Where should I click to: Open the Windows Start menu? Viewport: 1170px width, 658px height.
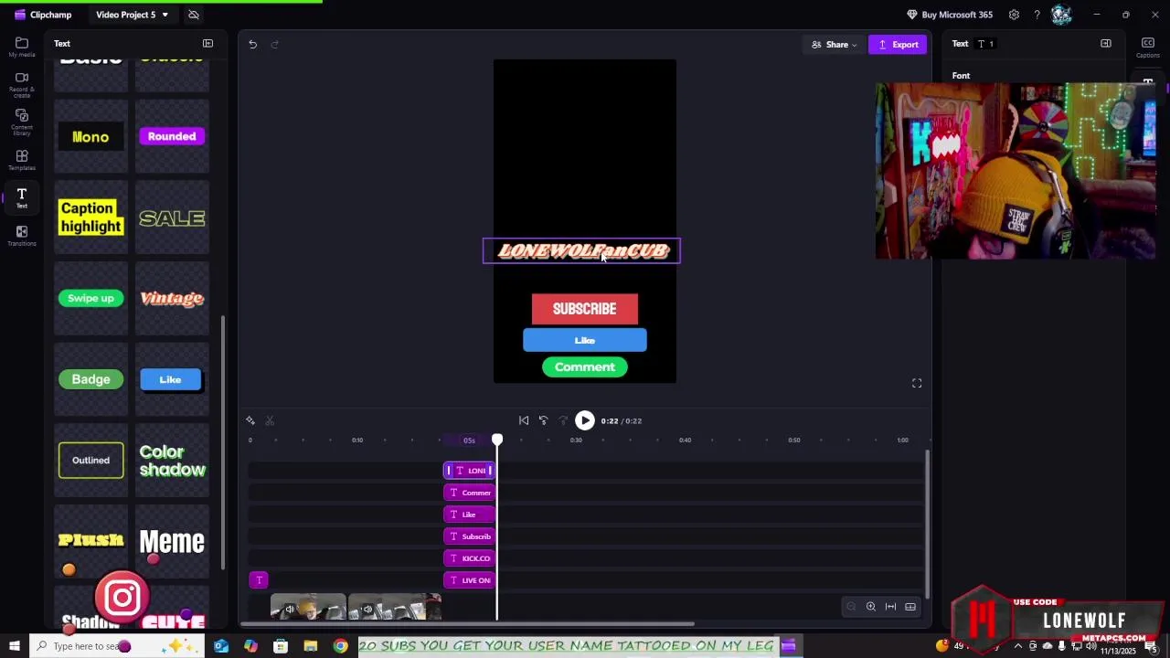click(x=14, y=646)
